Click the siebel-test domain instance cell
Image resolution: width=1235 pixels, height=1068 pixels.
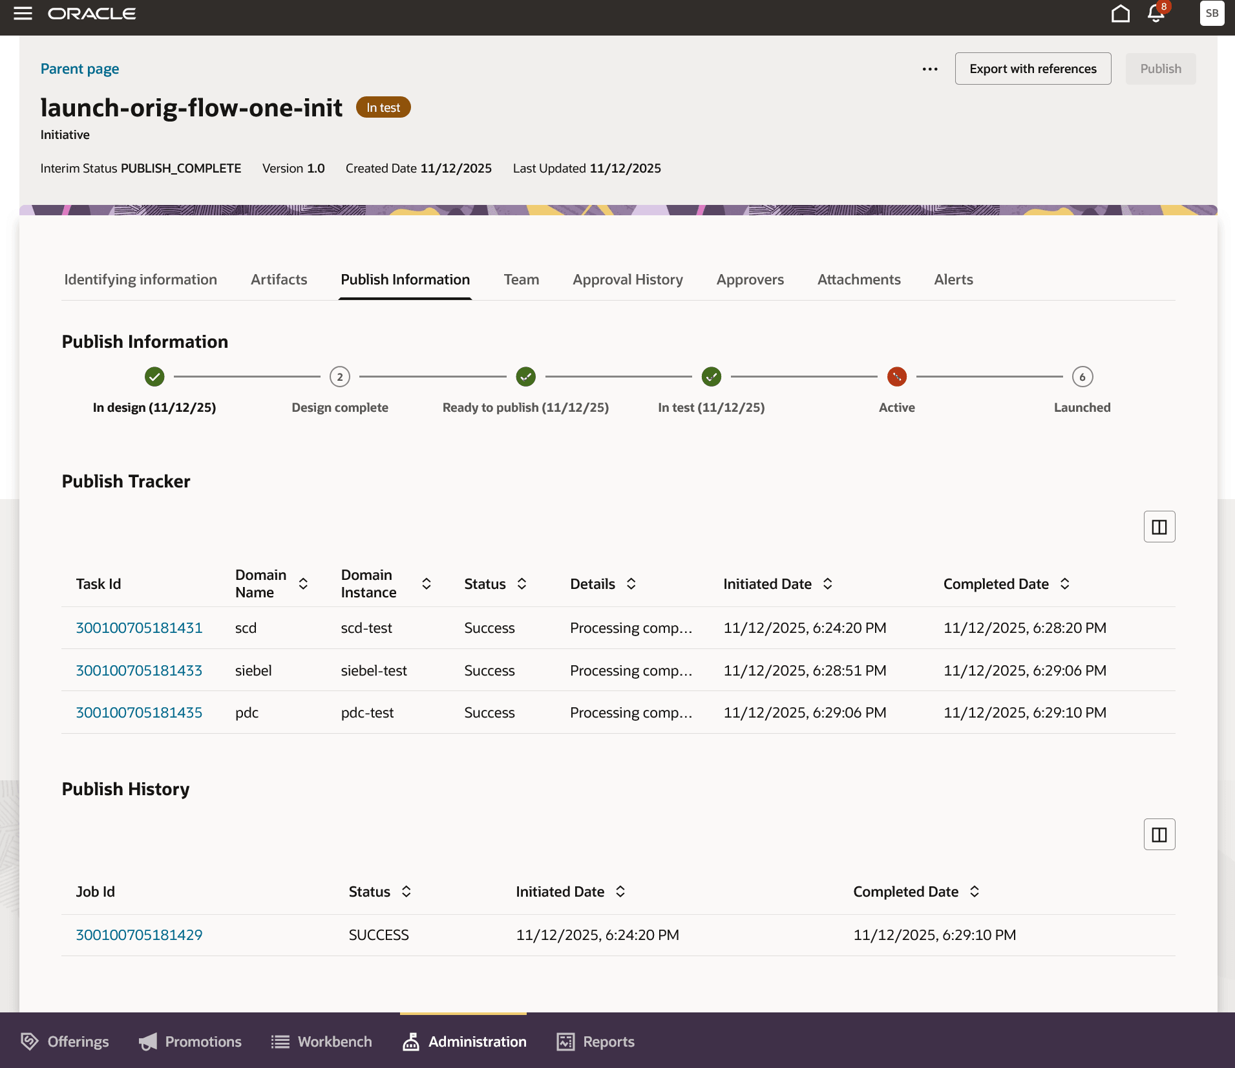pyautogui.click(x=374, y=670)
